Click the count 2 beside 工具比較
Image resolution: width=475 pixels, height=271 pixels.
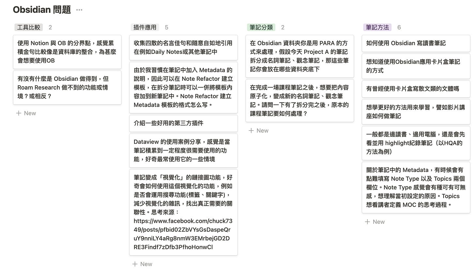(50, 27)
